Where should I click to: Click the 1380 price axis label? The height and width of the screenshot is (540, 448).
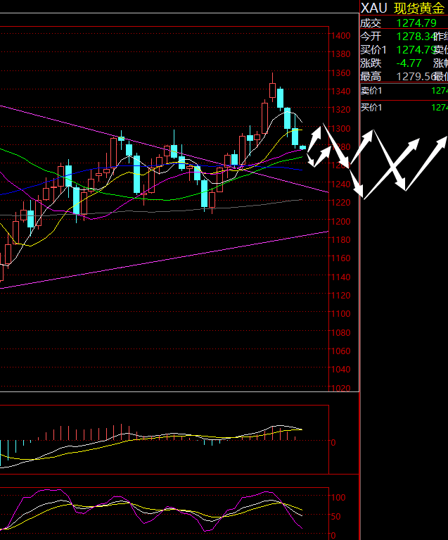[340, 54]
